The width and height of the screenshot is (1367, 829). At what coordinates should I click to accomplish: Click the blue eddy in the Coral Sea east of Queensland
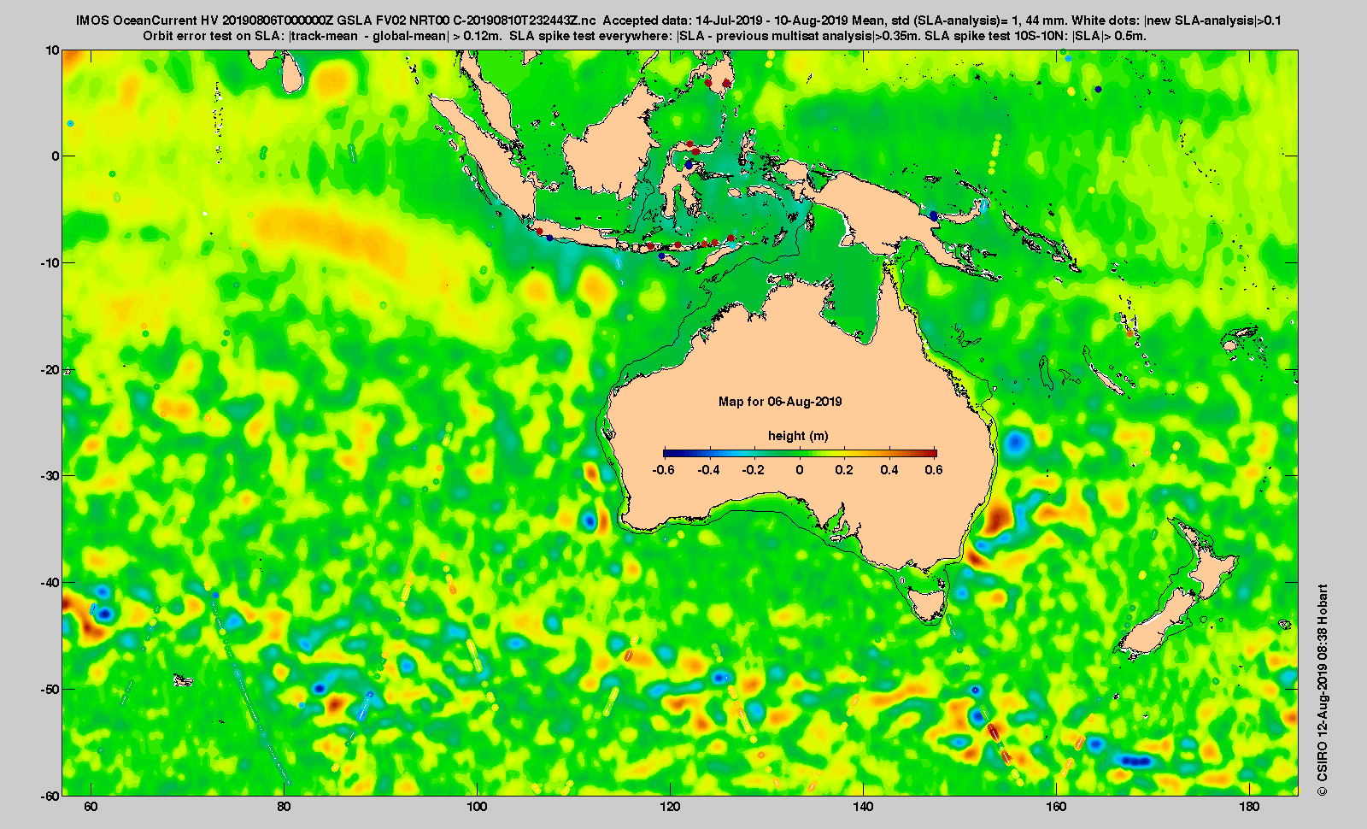1016,443
